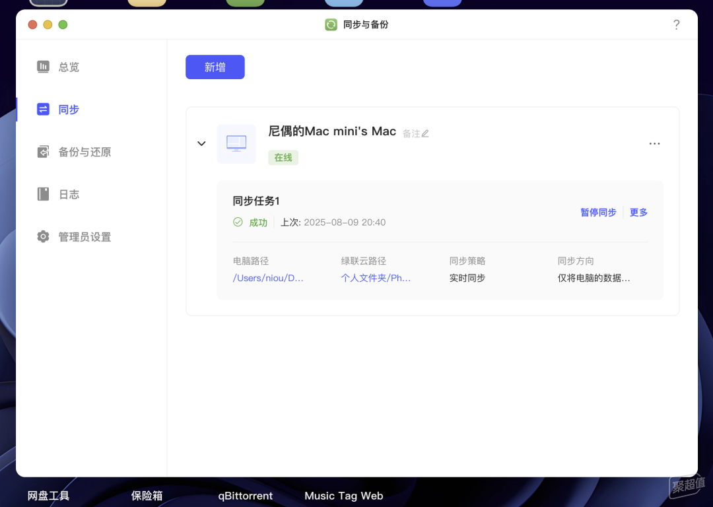
Task: Click the qBittorrent desktop label
Action: point(246,496)
